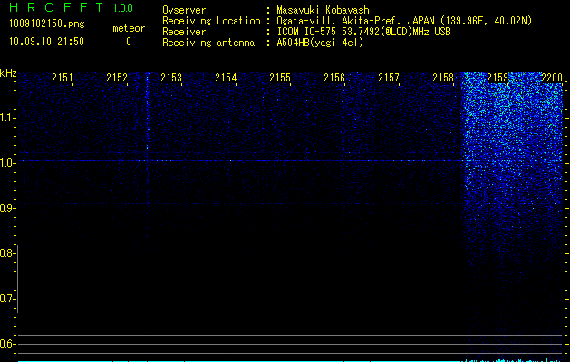Click the 0.9 kHz axis label

[x=7, y=208]
